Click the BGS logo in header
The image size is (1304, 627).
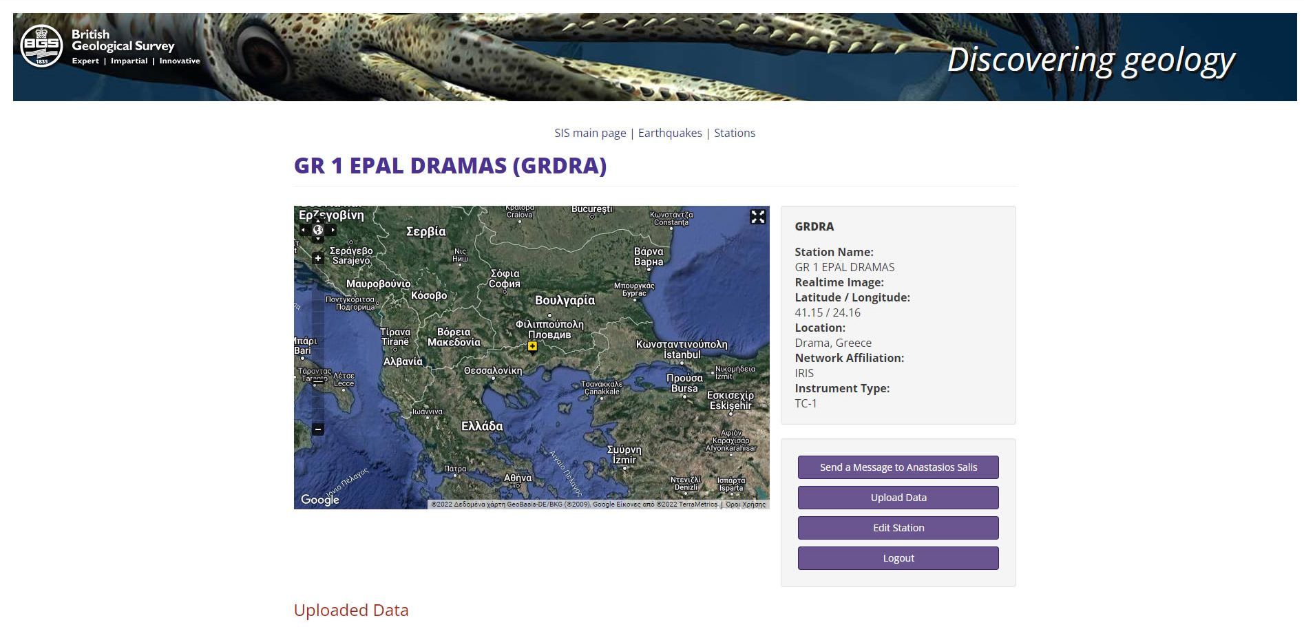pos(41,46)
